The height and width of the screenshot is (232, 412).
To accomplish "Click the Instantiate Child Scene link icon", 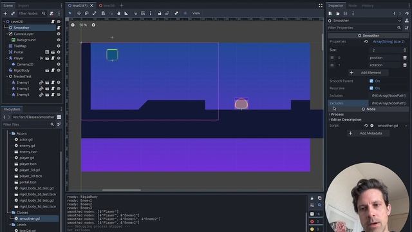I will pos(13,14).
